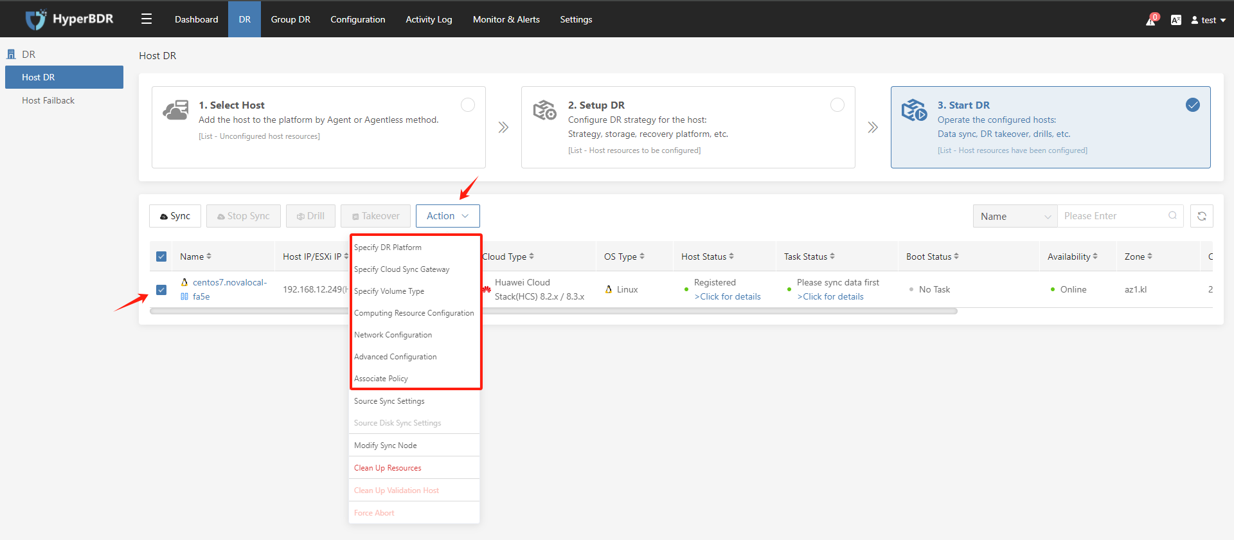The image size is (1234, 540).
Task: Open the Action dropdown button
Action: (x=448, y=216)
